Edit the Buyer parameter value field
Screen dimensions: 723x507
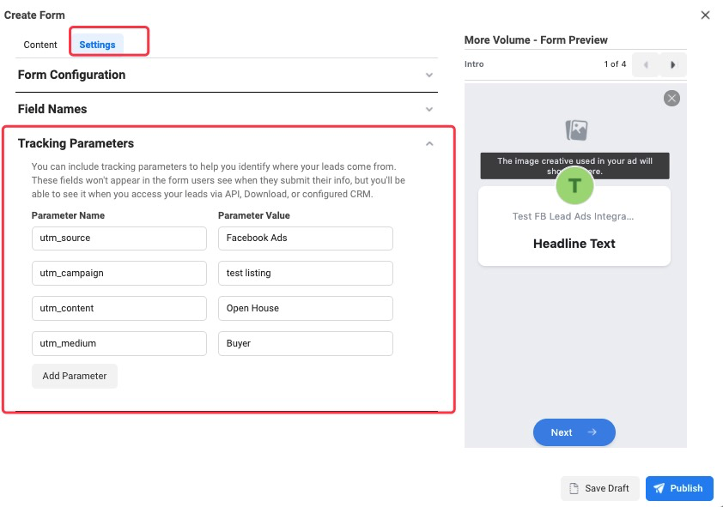pyautogui.click(x=305, y=343)
